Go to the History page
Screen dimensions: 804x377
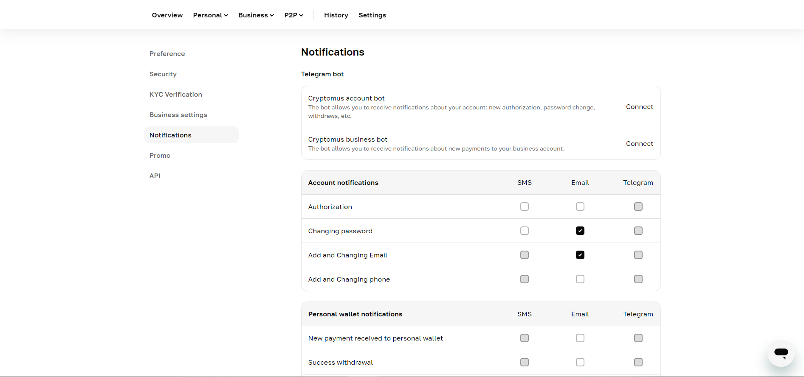tap(336, 15)
